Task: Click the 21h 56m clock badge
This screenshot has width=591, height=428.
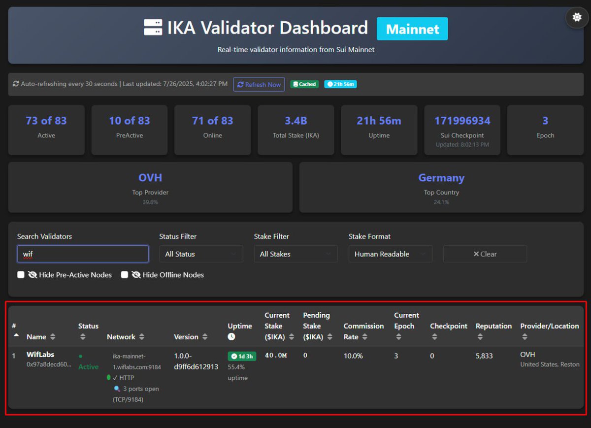Action: 340,84
